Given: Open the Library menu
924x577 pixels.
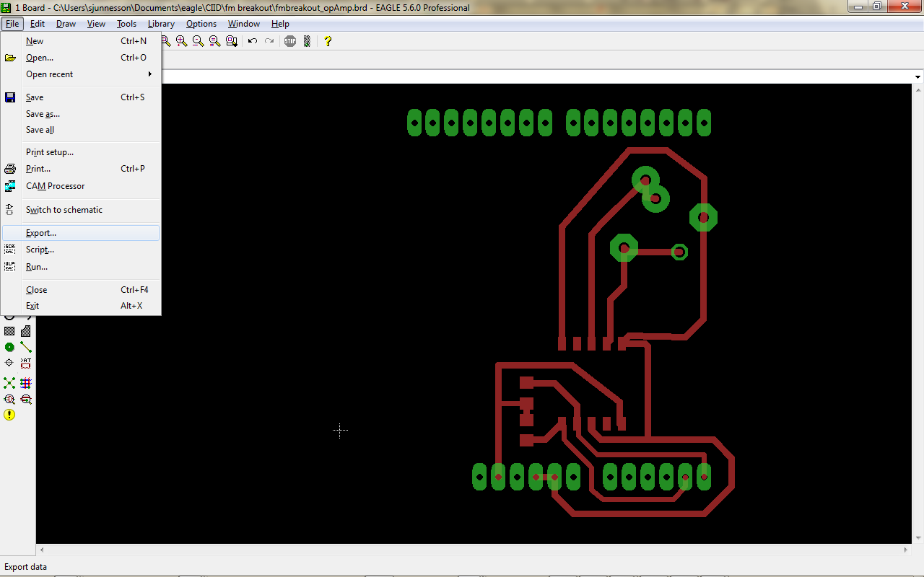Looking at the screenshot, I should click(161, 24).
